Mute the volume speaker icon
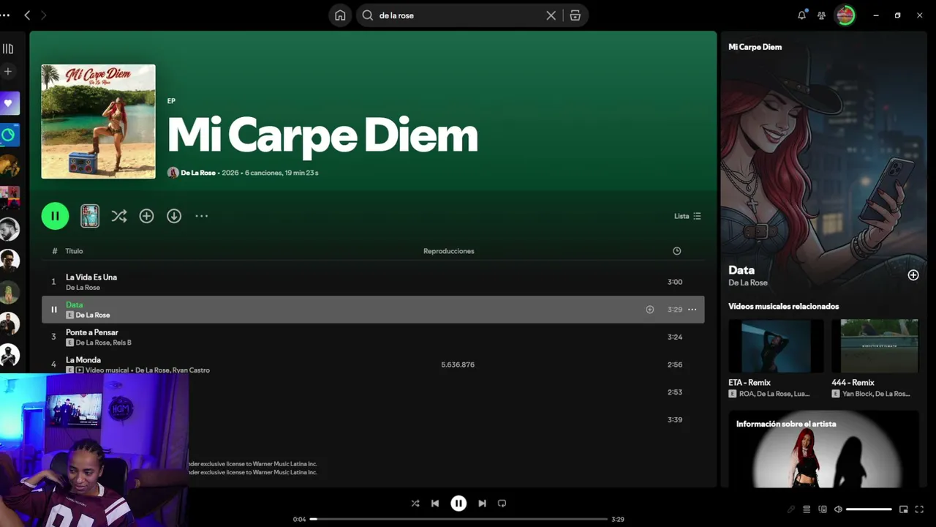The height and width of the screenshot is (527, 936). click(x=838, y=509)
